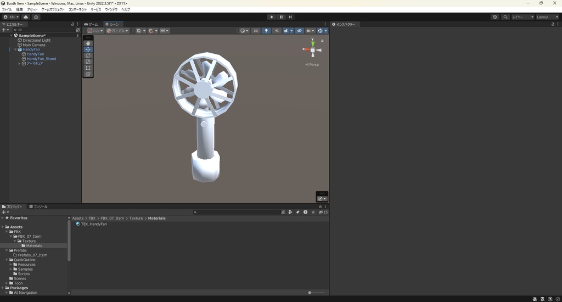The width and height of the screenshot is (562, 302).
Task: Open the search in project picker icon
Action: tap(283, 212)
